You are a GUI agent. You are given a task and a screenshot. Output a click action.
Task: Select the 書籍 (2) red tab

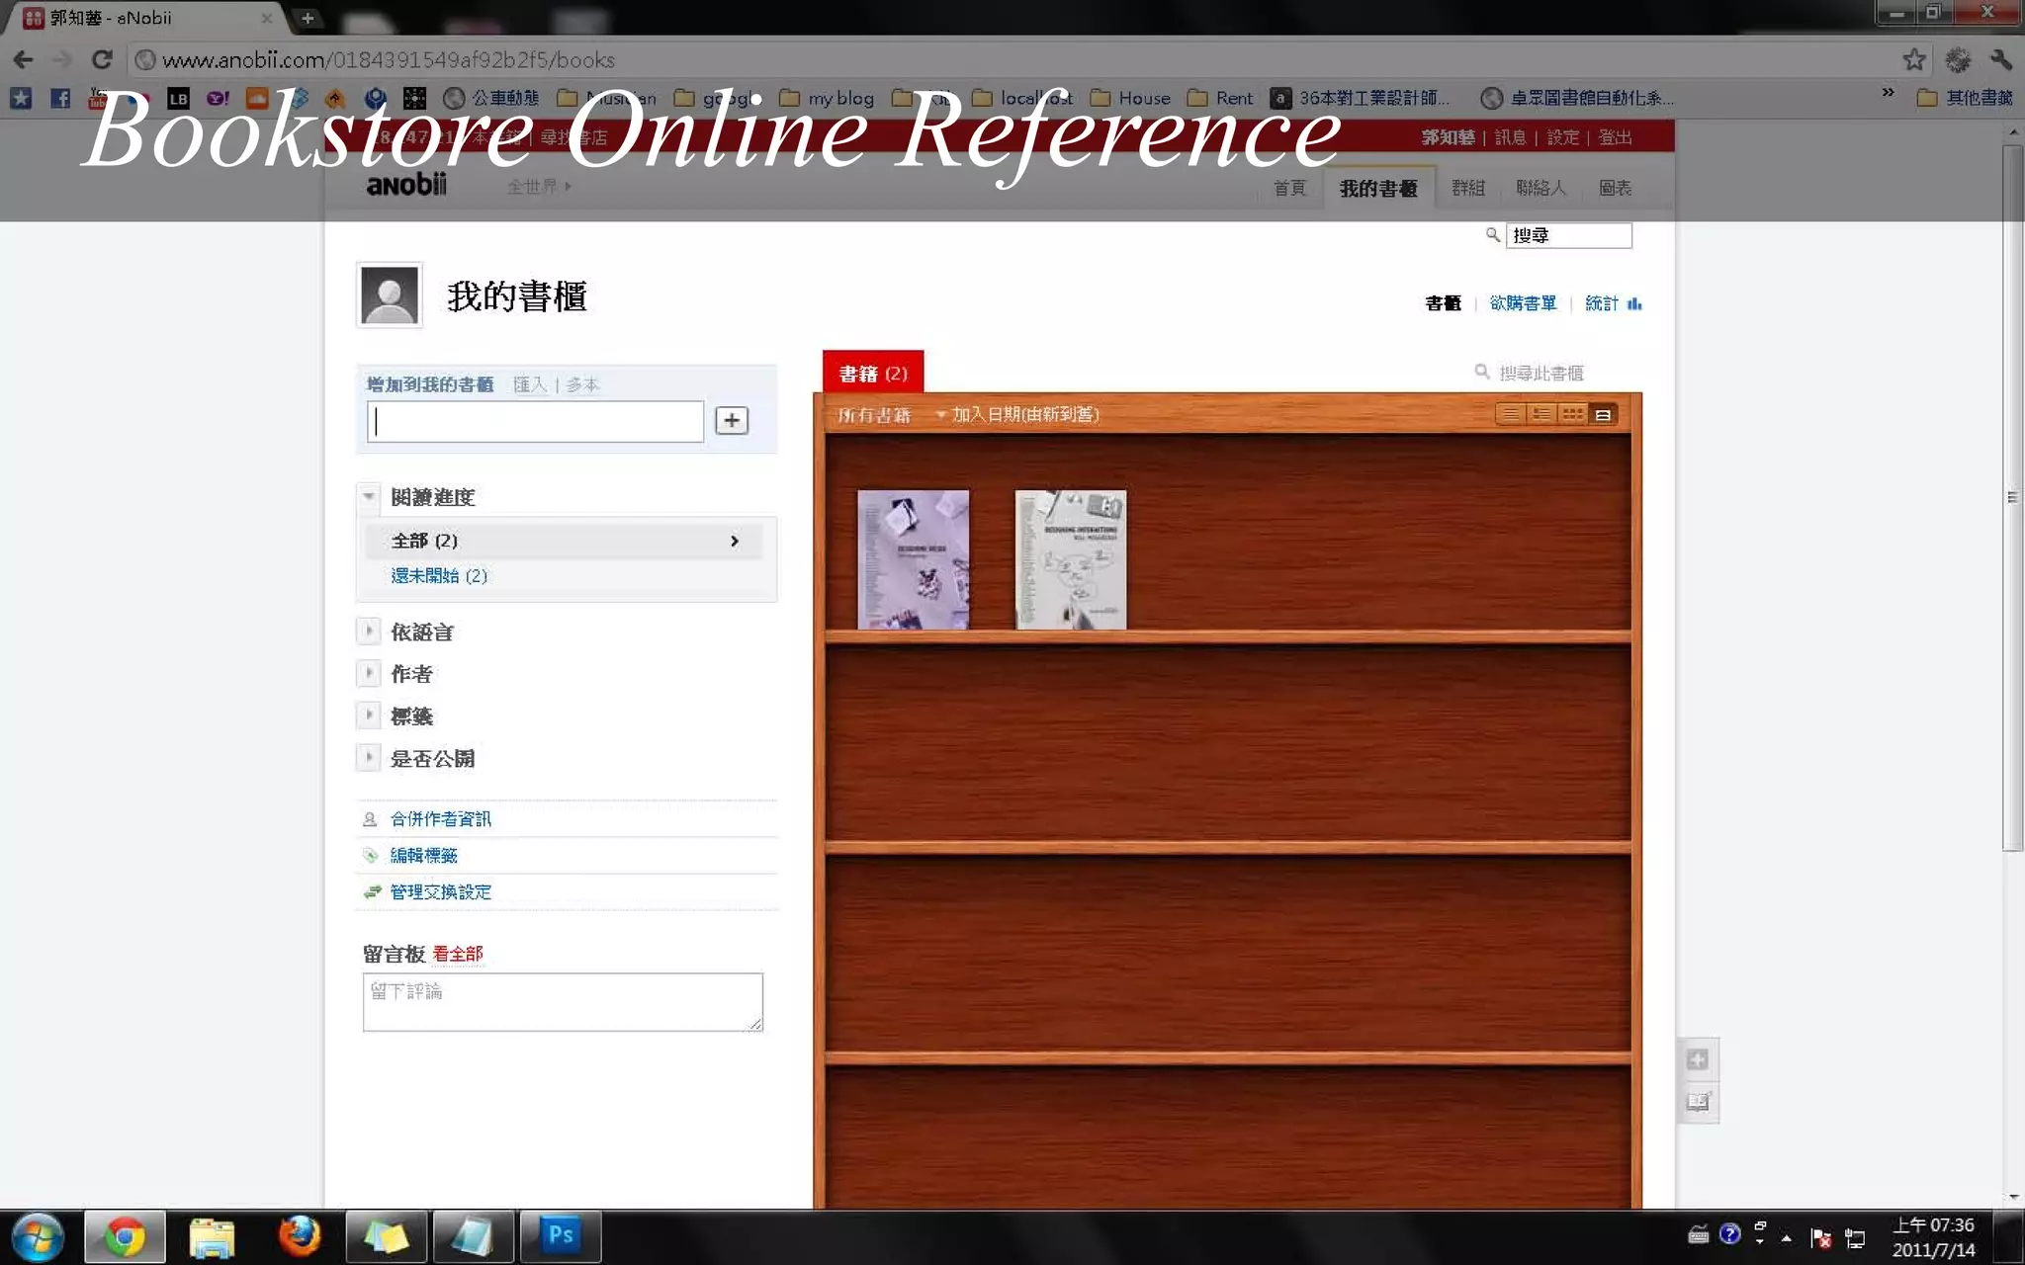[873, 373]
